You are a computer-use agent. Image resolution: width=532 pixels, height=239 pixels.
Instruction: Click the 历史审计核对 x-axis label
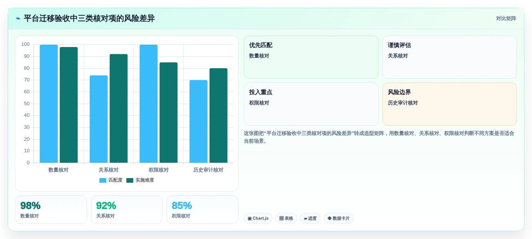pos(208,170)
